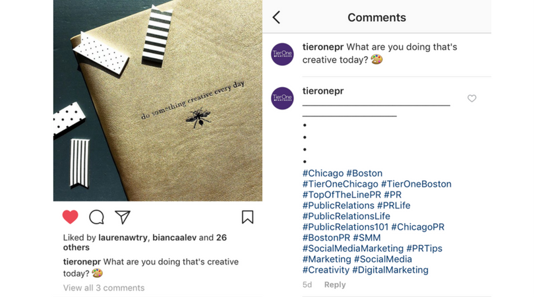The height and width of the screenshot is (297, 534).
Task: Open biancaalev's profile from the likes
Action: point(172,238)
